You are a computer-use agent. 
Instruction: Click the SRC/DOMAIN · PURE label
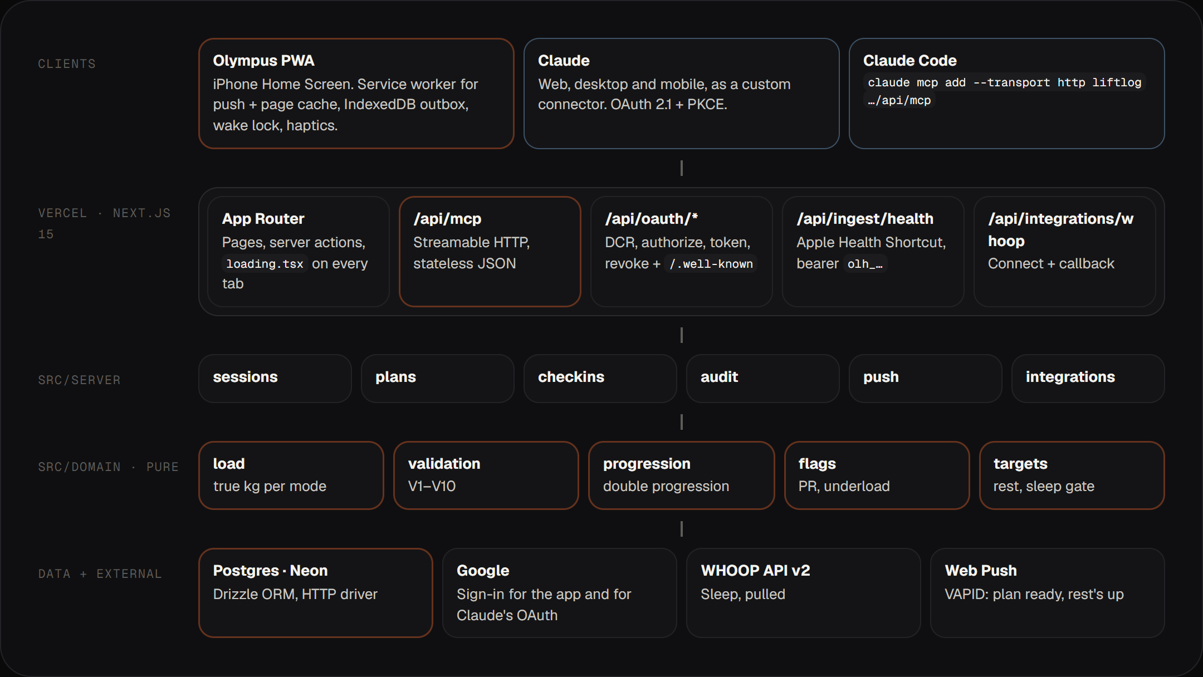click(109, 467)
